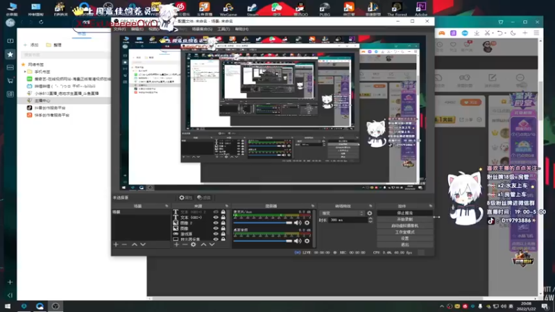Unlock the 游戏源 source
Viewport: 555px width, 312px height.
pos(223,234)
